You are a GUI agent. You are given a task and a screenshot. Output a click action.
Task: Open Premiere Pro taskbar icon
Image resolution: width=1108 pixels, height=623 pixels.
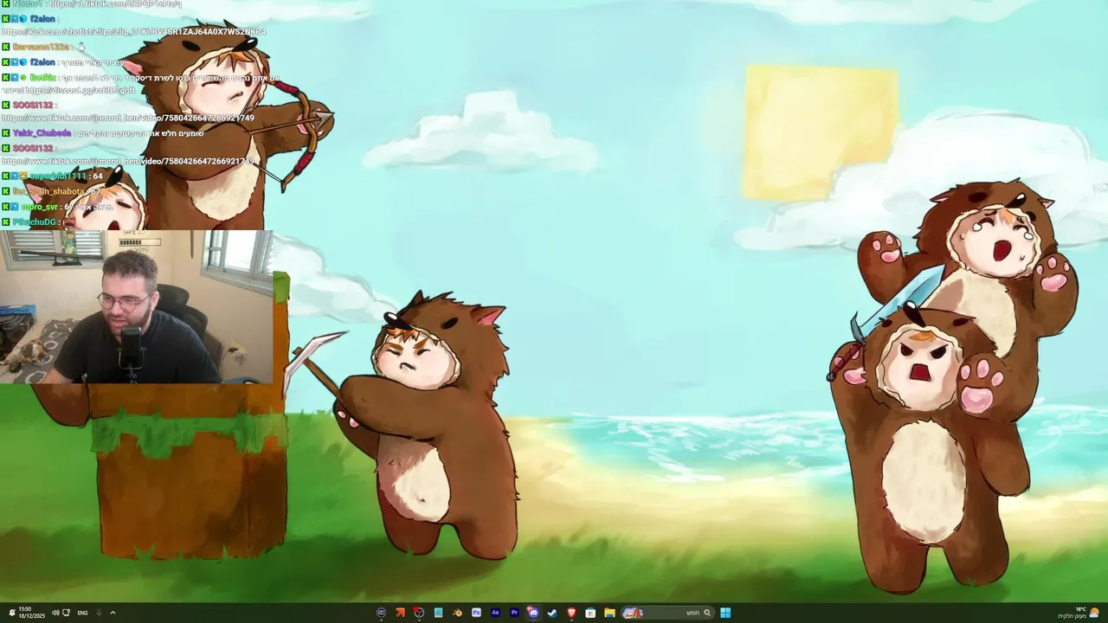click(x=514, y=613)
